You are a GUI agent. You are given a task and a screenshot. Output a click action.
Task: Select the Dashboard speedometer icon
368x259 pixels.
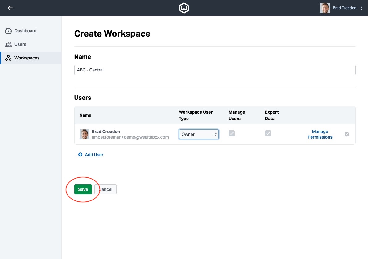(8, 30)
